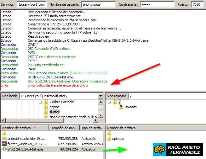Viewport: 206px width, 159px height.
Task: Select the copias folder in local tree
Action: coord(54,107)
